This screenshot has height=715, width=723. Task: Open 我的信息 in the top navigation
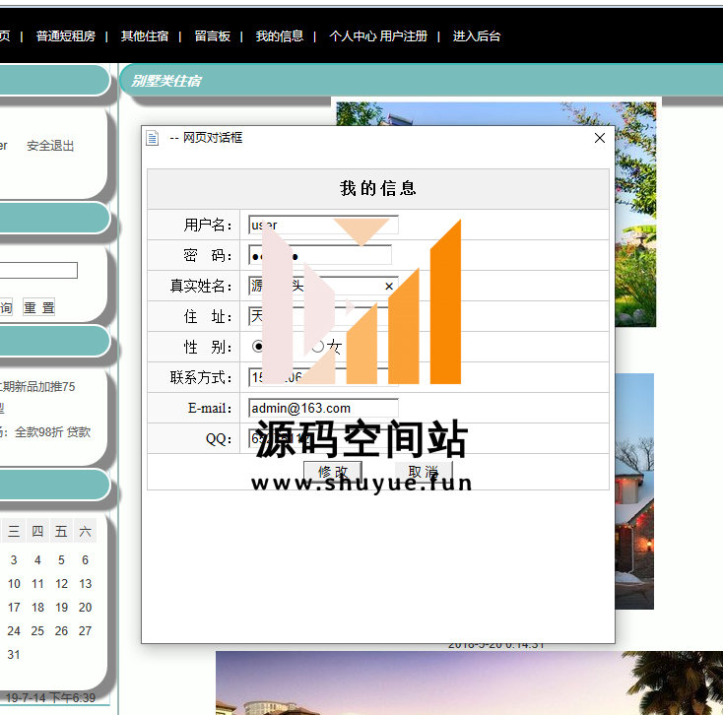click(x=279, y=36)
